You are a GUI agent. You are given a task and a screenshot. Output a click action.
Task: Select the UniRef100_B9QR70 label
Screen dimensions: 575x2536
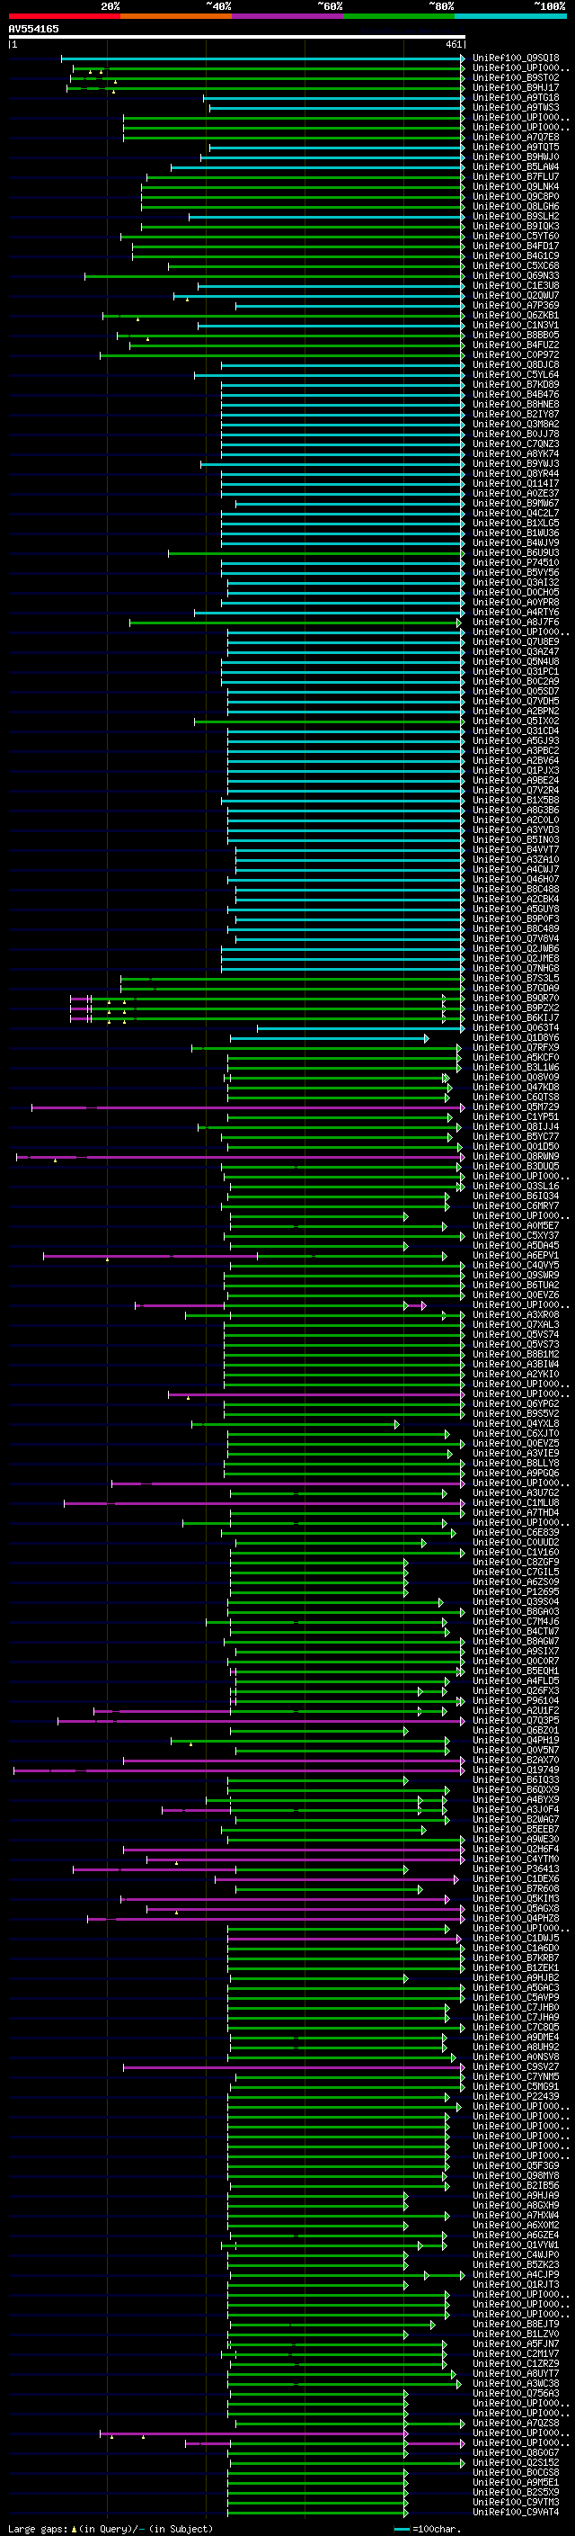pos(516,998)
